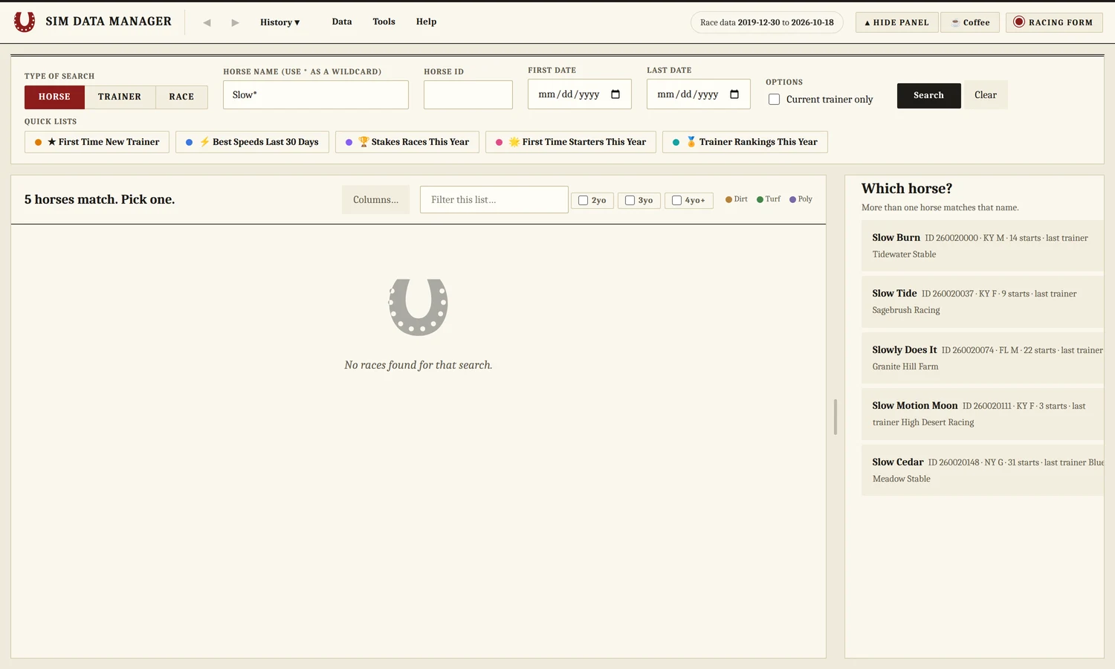Pick Slowly Does It from matches
The width and height of the screenshot is (1115, 669).
click(x=983, y=358)
